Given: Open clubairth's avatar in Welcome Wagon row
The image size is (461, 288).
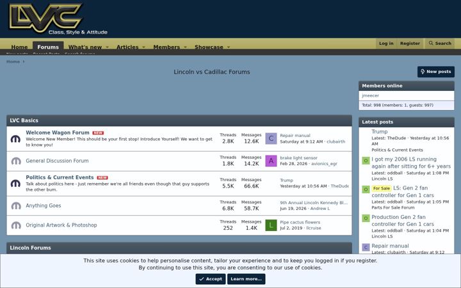Looking at the screenshot, I should tap(271, 138).
